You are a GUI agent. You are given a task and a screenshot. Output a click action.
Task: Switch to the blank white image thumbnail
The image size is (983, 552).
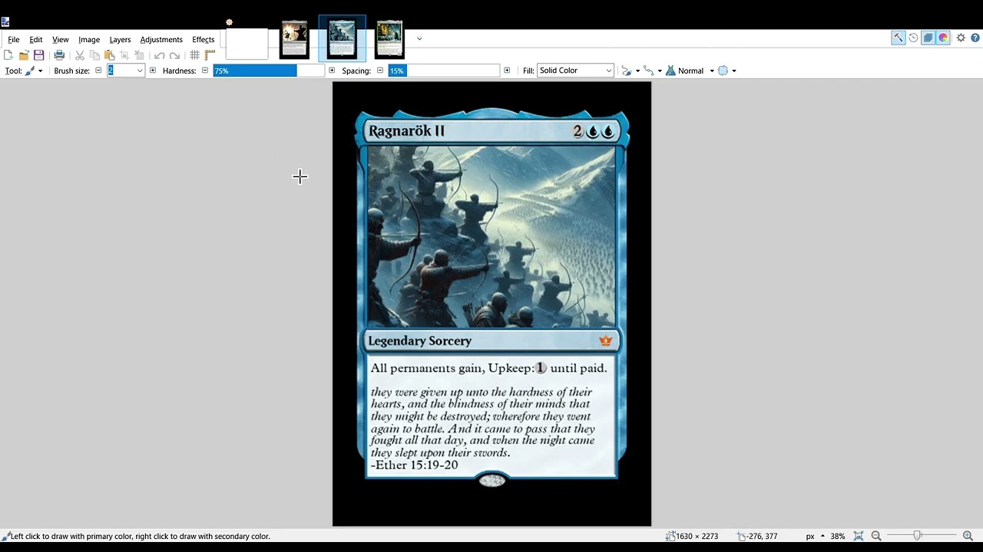click(247, 44)
